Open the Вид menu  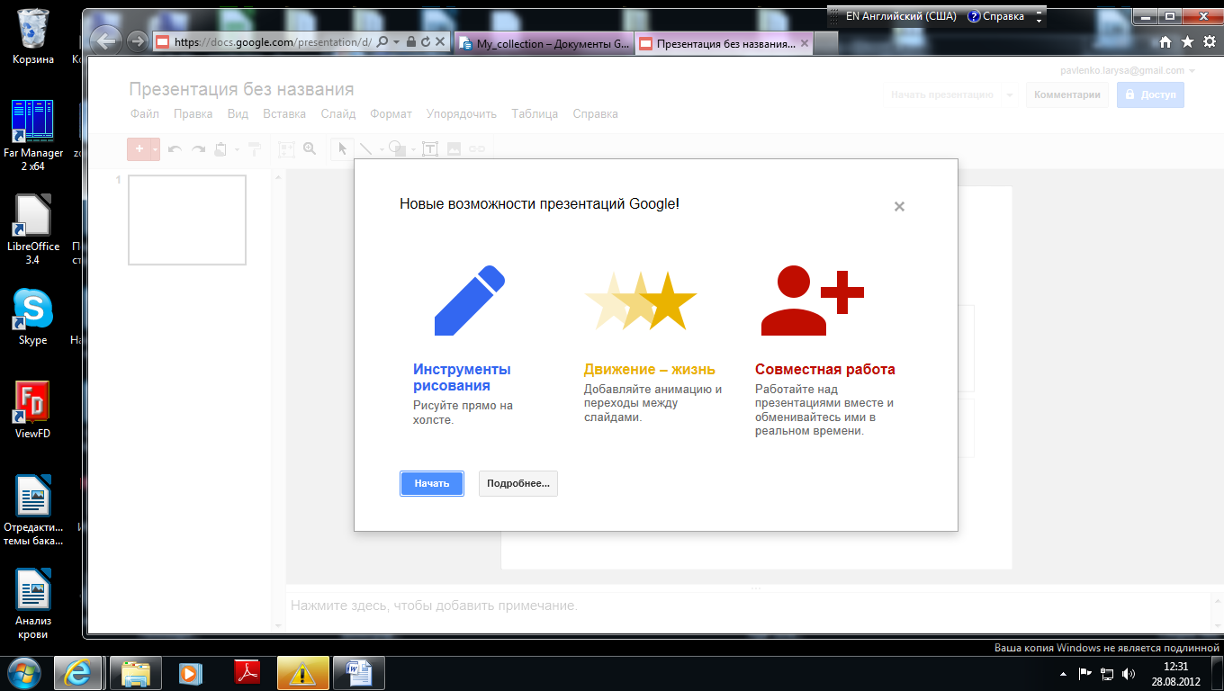(x=238, y=113)
